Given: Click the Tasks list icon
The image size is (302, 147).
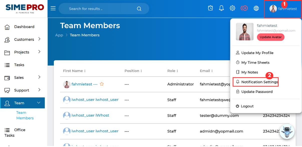Looking at the screenshot, I should point(7,65).
